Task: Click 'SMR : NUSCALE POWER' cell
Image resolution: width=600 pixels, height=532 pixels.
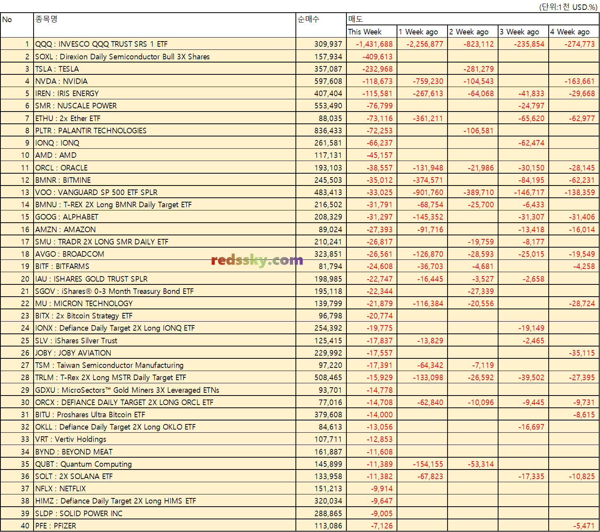Action: coord(165,106)
